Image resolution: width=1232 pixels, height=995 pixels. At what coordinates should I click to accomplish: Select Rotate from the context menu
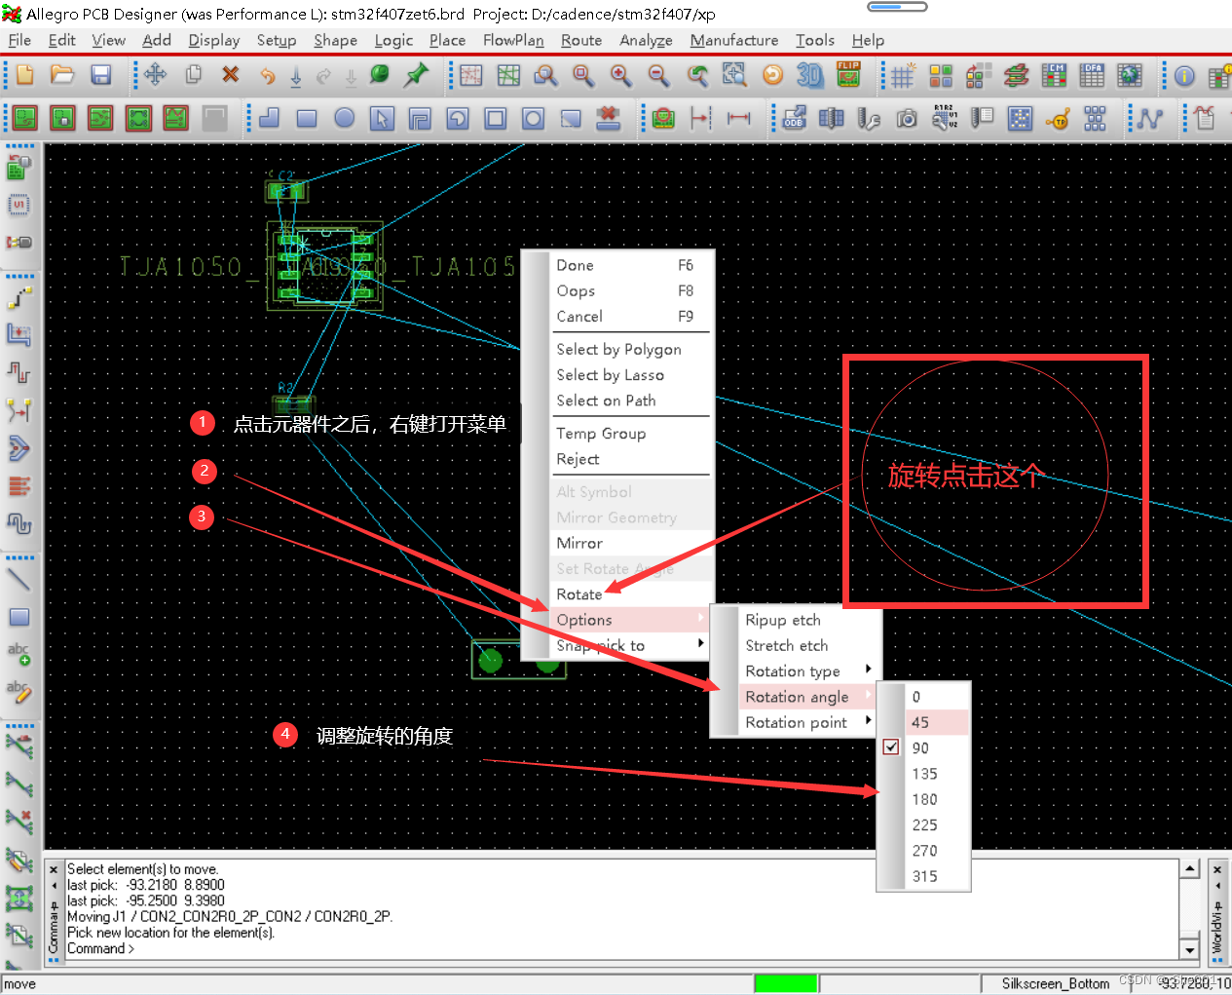tap(579, 594)
